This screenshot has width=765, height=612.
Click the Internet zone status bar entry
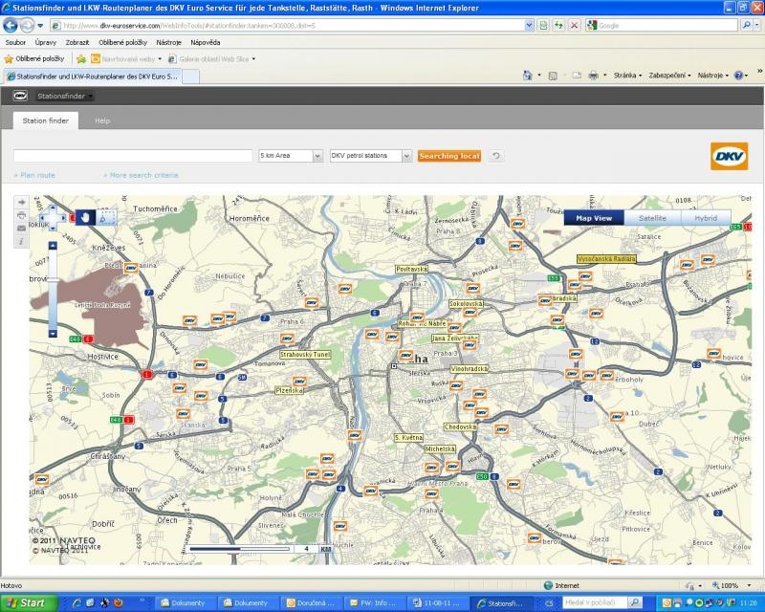coord(561,585)
